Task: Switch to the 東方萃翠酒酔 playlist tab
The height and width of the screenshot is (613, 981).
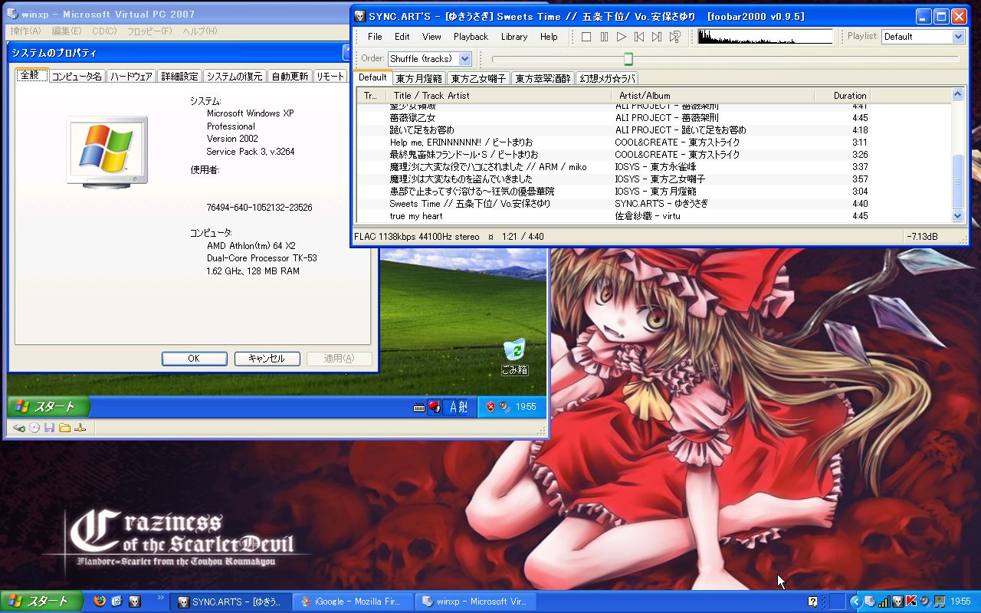Action: point(543,78)
